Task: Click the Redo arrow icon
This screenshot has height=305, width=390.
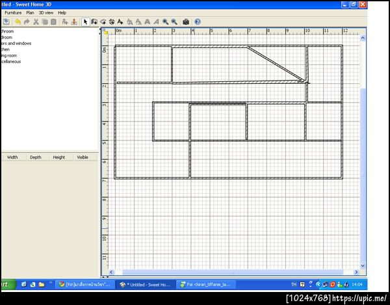Action: [x=27, y=22]
